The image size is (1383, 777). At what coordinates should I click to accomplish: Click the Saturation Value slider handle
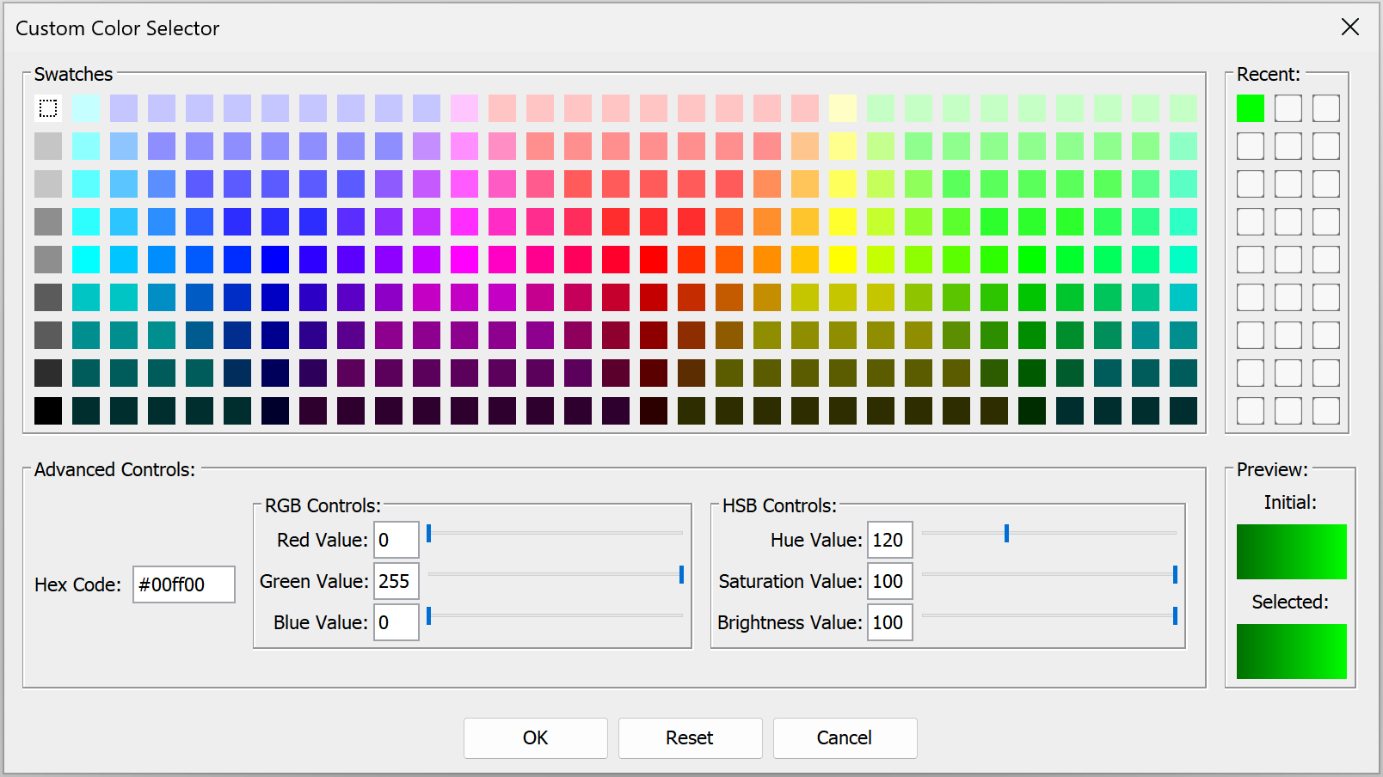tap(1175, 574)
